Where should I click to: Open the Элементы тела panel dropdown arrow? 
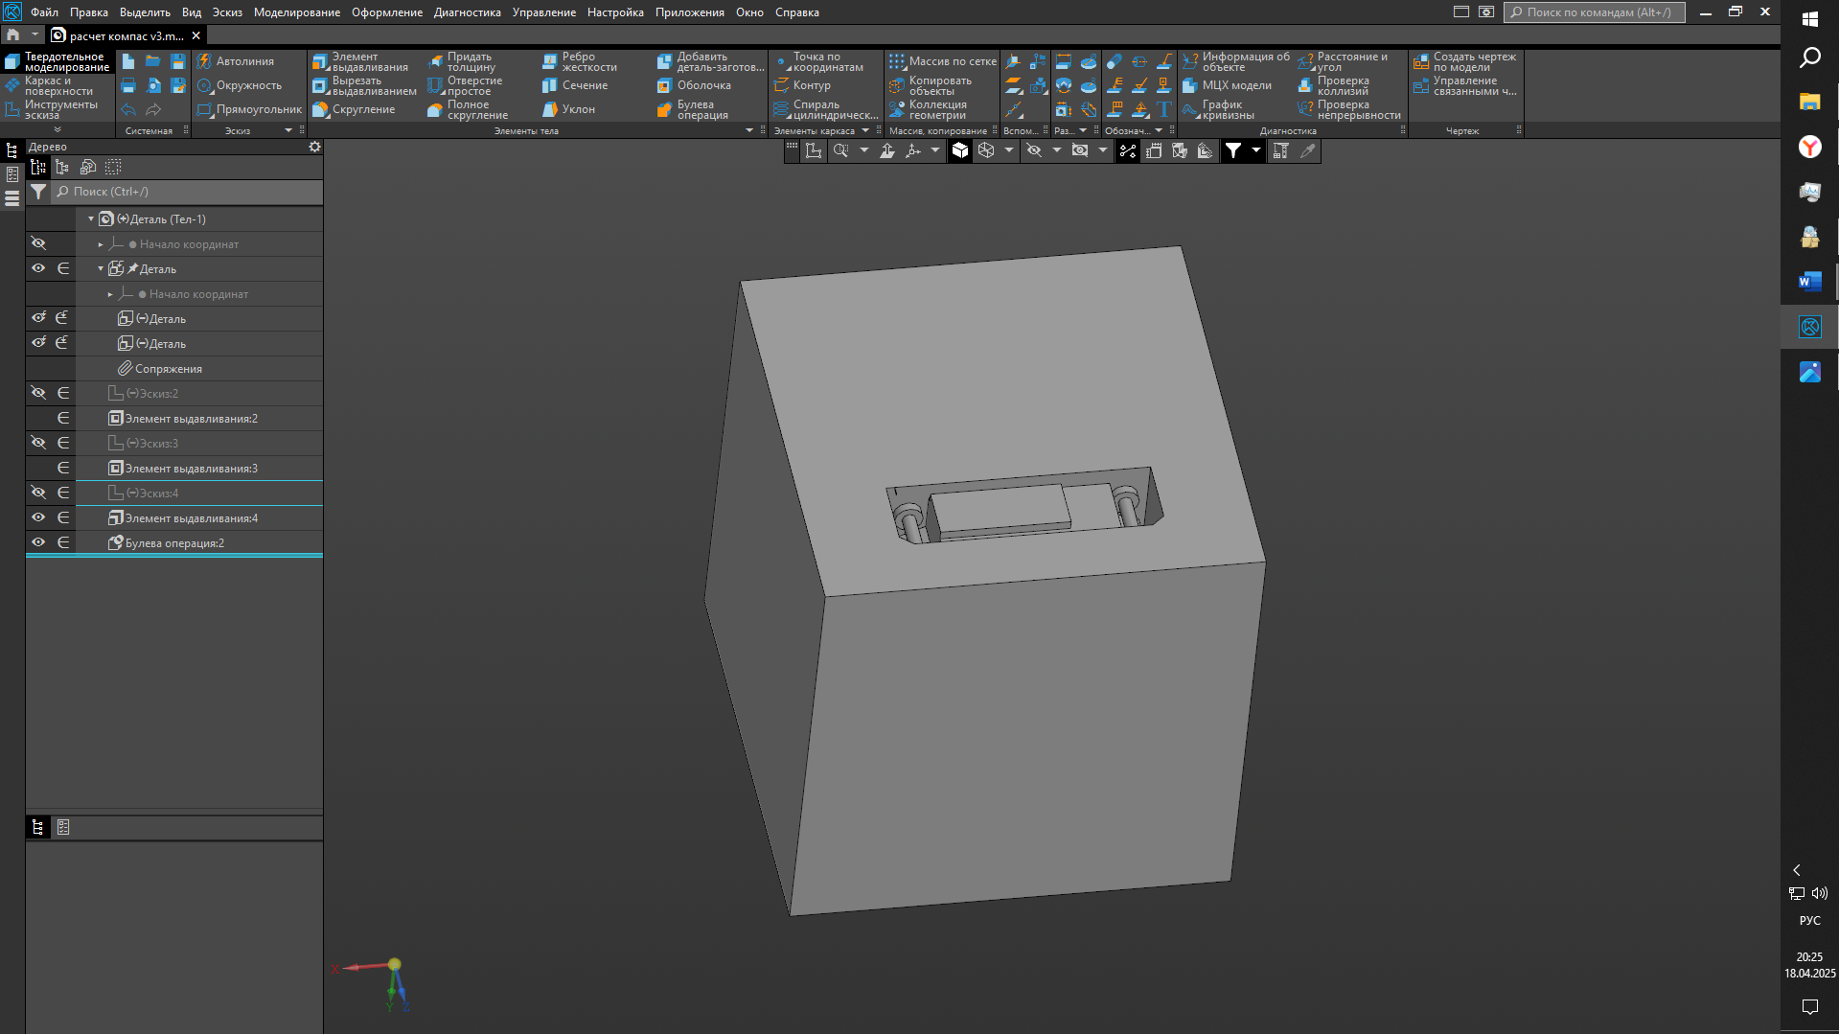click(749, 130)
